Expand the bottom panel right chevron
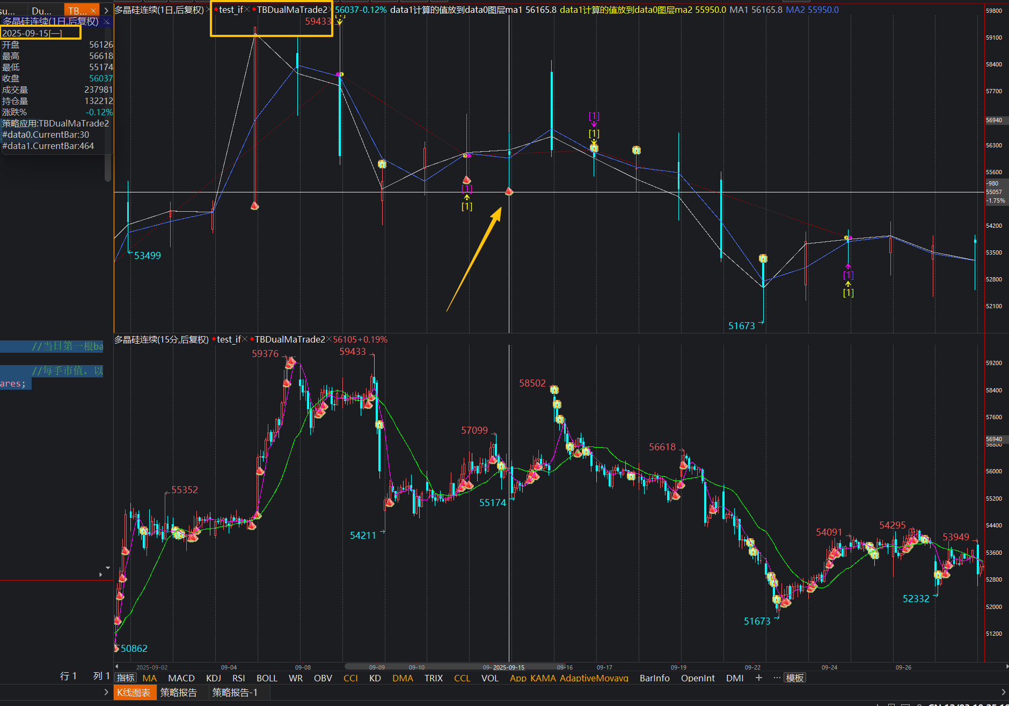 click(x=1003, y=692)
